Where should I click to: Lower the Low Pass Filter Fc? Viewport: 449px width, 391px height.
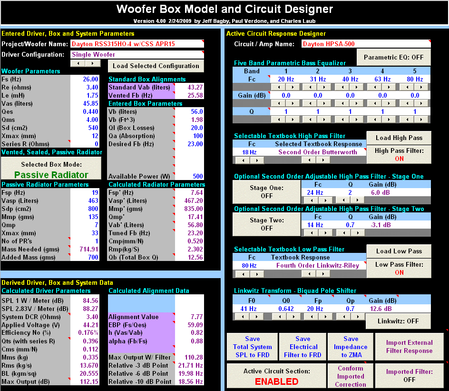243,274
